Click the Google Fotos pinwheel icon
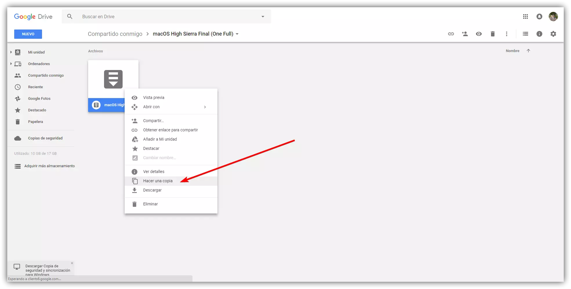 pos(18,98)
